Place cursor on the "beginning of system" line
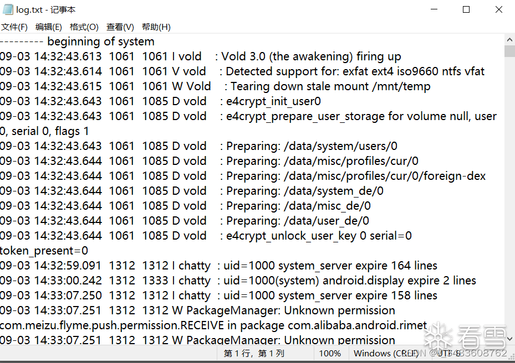 [x=101, y=42]
